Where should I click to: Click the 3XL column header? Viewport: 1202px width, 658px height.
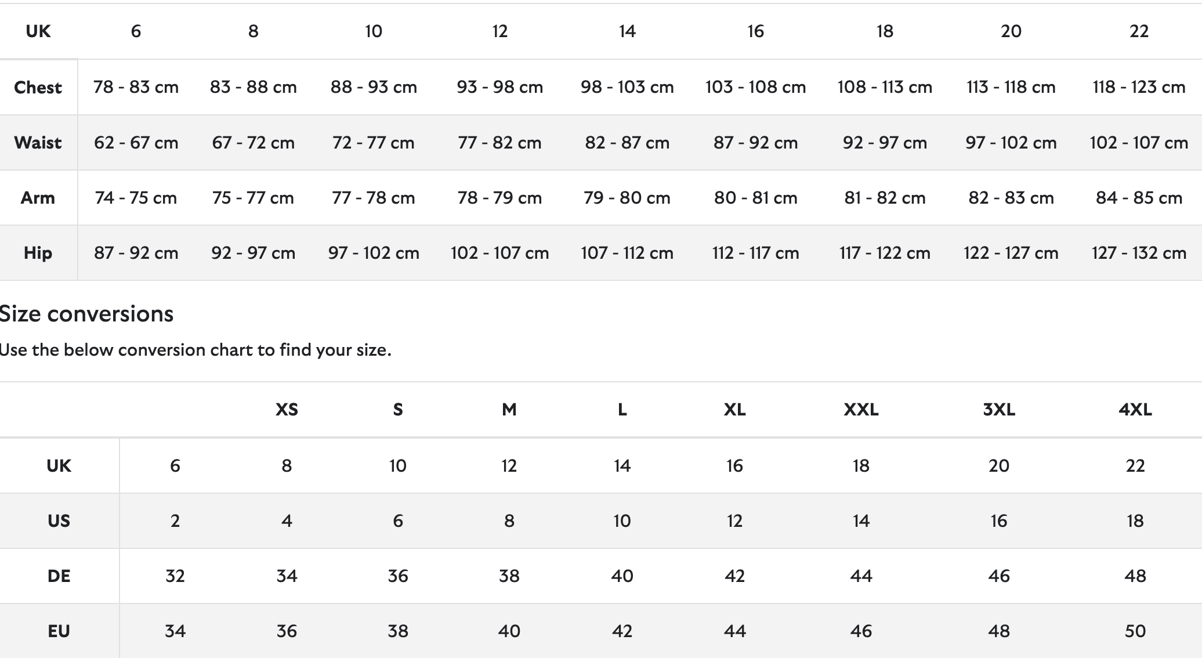[999, 410]
